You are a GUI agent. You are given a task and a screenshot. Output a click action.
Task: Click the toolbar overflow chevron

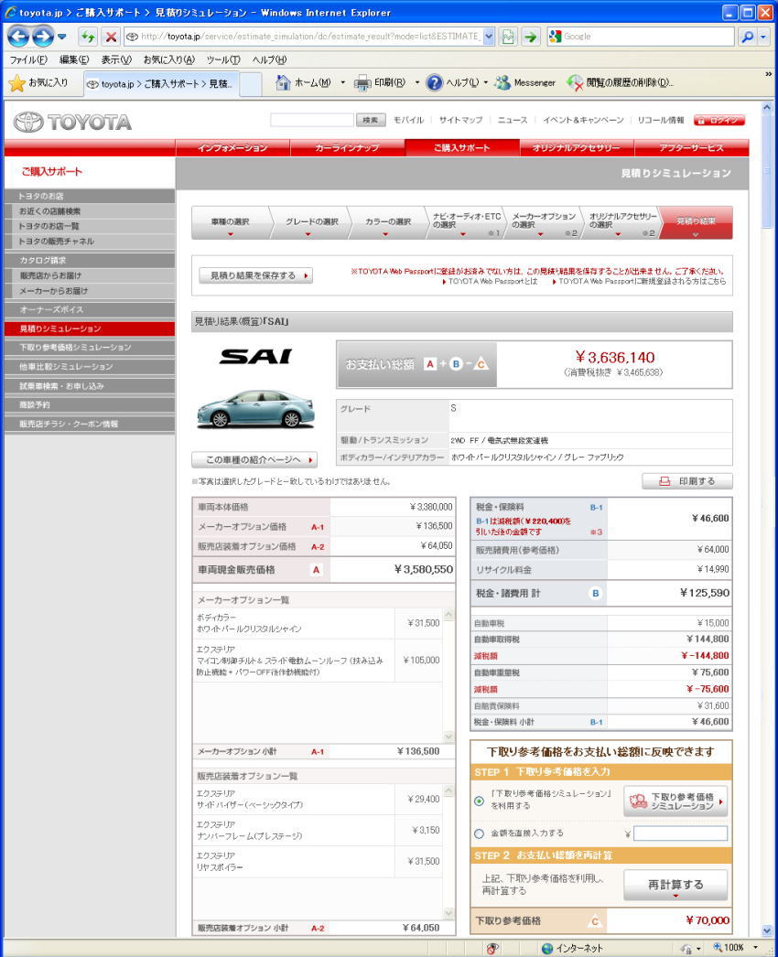tap(768, 74)
